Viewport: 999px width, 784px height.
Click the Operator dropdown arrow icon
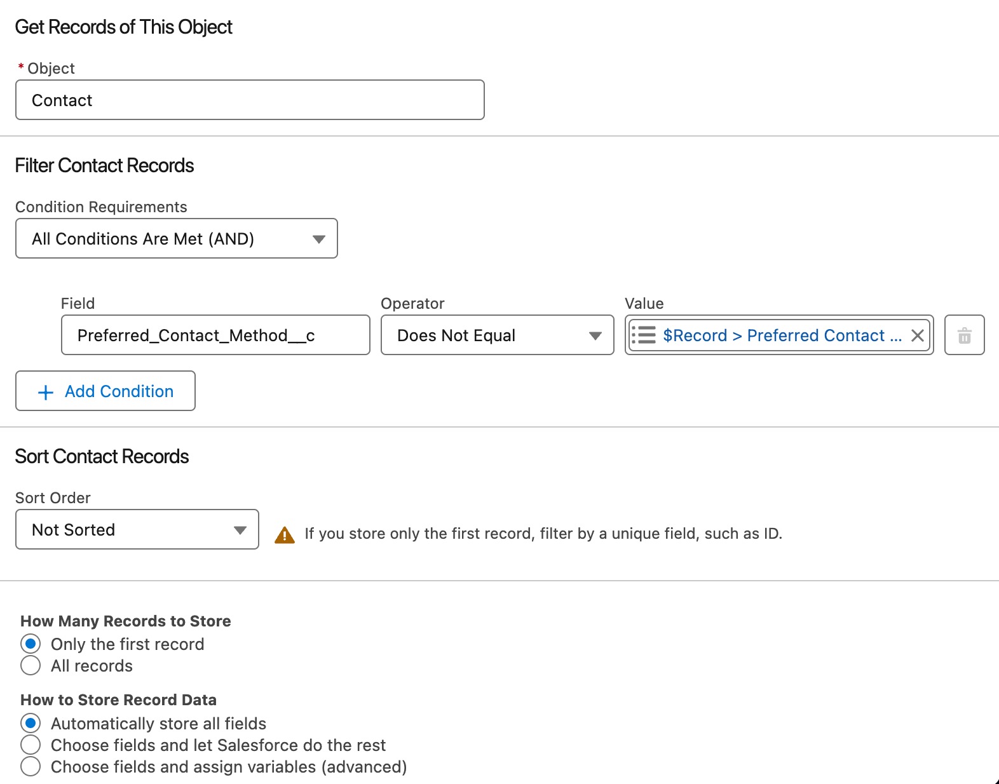click(595, 335)
